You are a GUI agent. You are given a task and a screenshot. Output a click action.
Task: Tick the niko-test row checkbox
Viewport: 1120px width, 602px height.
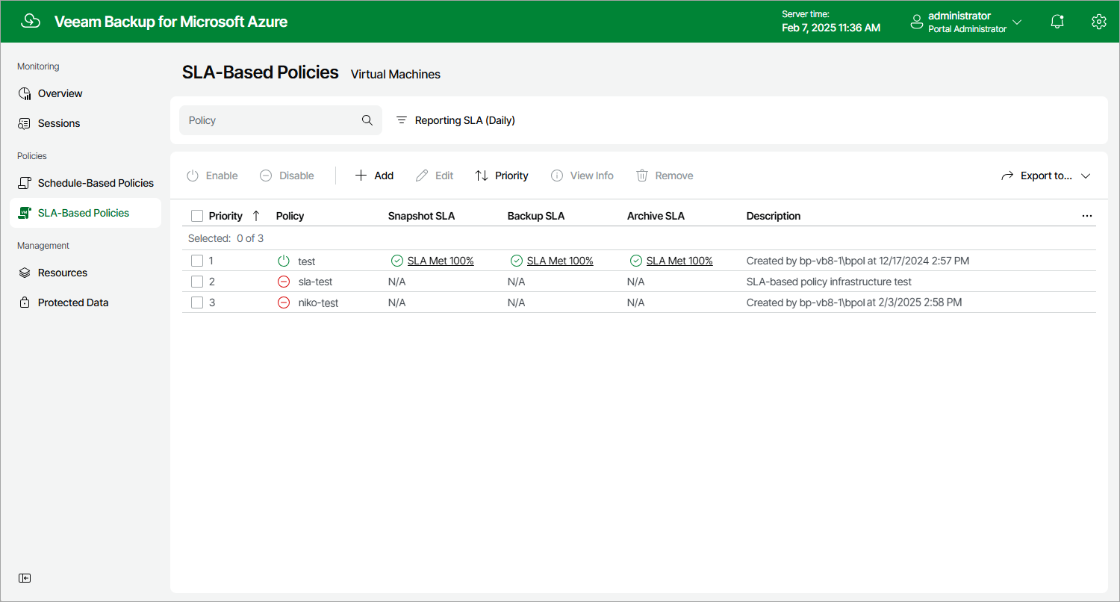pyautogui.click(x=197, y=302)
